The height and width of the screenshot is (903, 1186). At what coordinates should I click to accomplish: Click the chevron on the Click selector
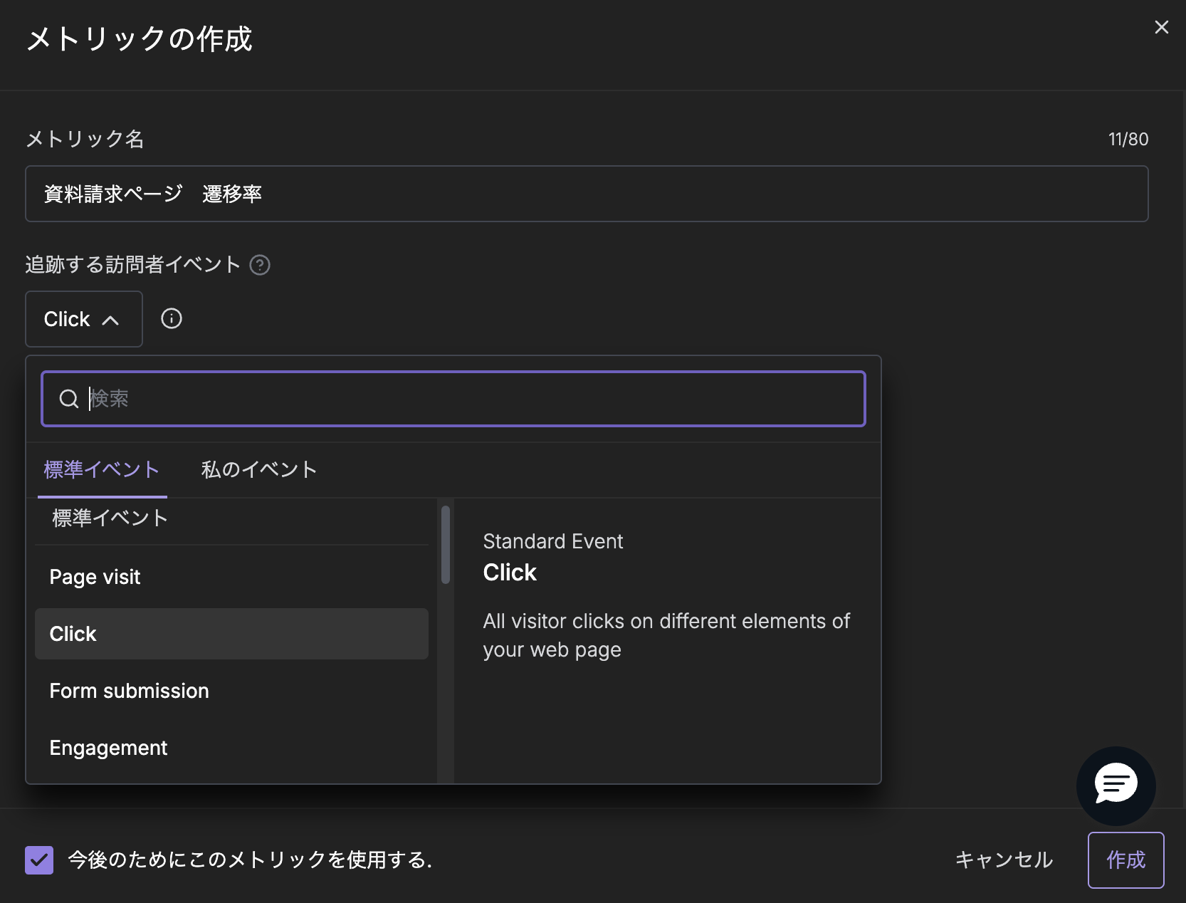point(111,320)
